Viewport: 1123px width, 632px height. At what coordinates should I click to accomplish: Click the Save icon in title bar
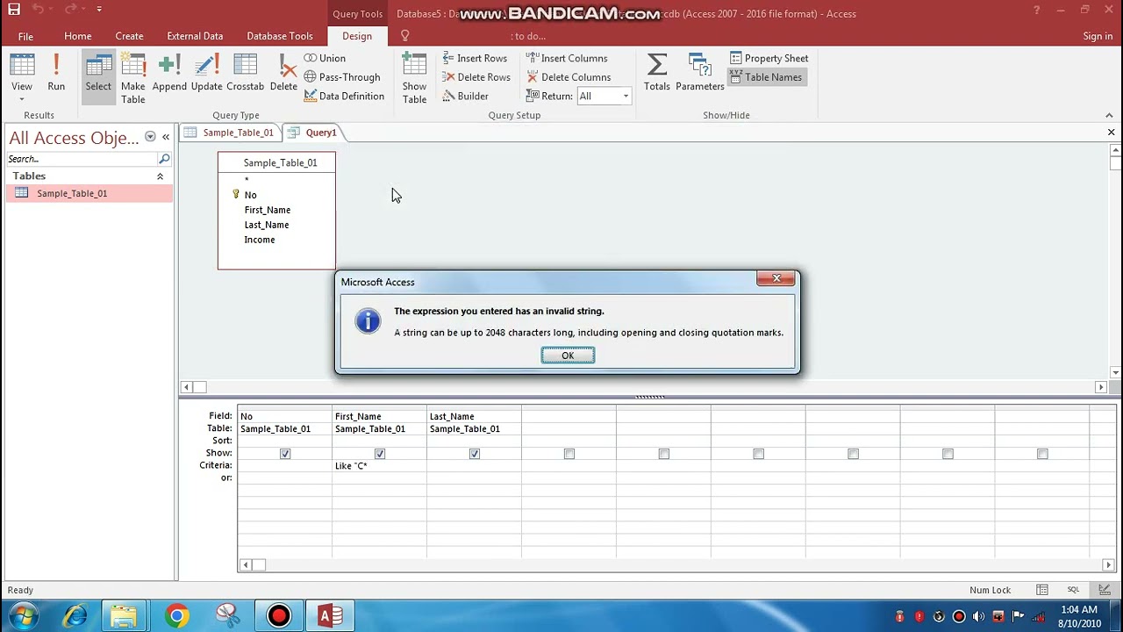click(14, 10)
